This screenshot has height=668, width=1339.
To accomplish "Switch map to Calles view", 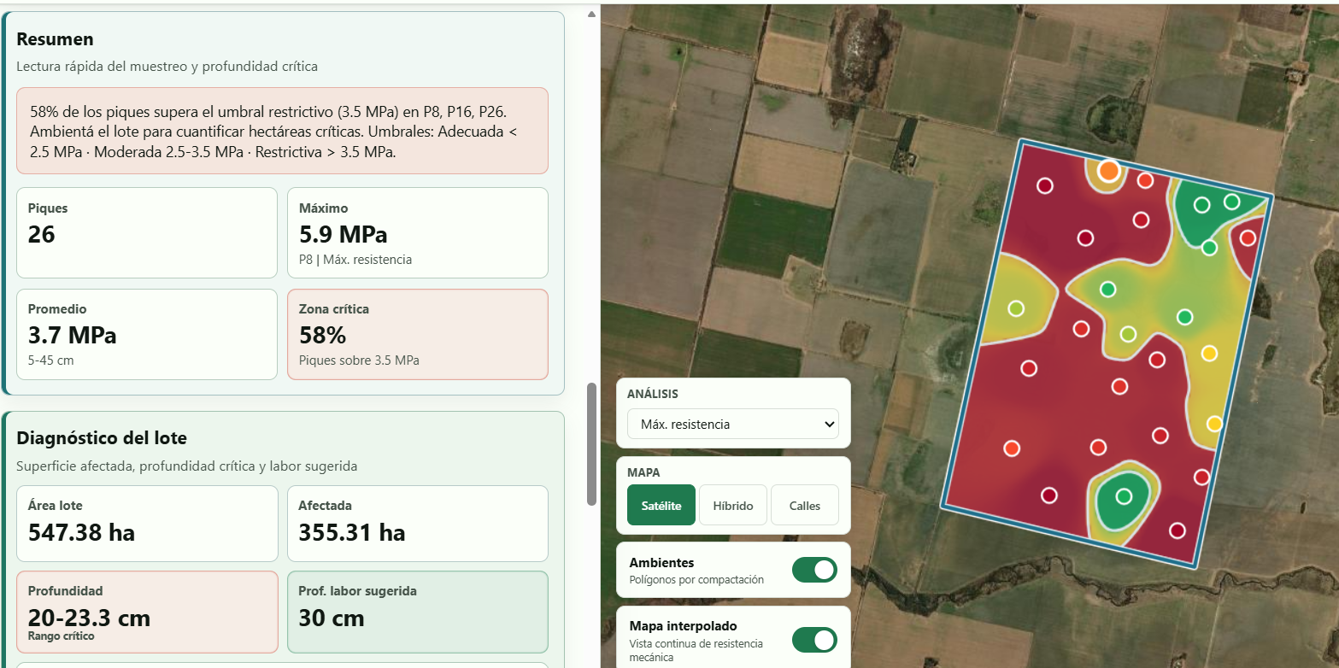I will point(804,505).
